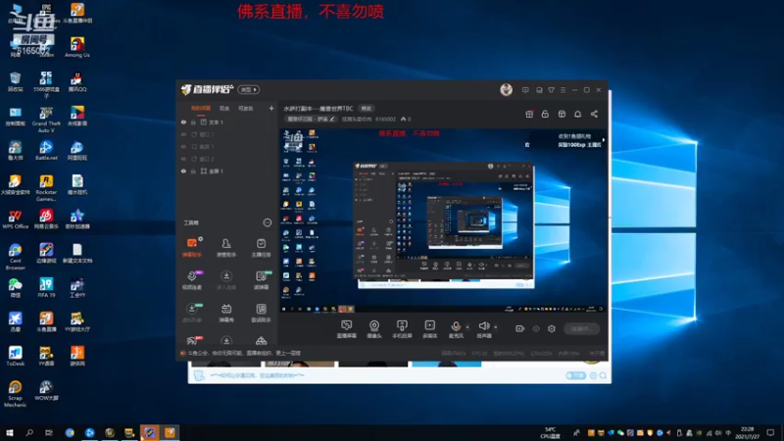The height and width of the screenshot is (441, 784).
Task: Select the second scene tab
Action: pos(224,108)
